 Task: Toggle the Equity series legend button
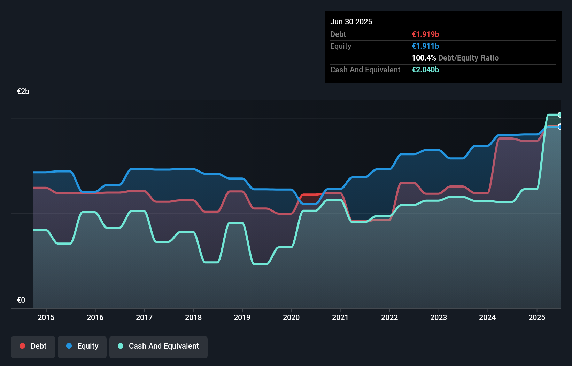tap(82, 347)
